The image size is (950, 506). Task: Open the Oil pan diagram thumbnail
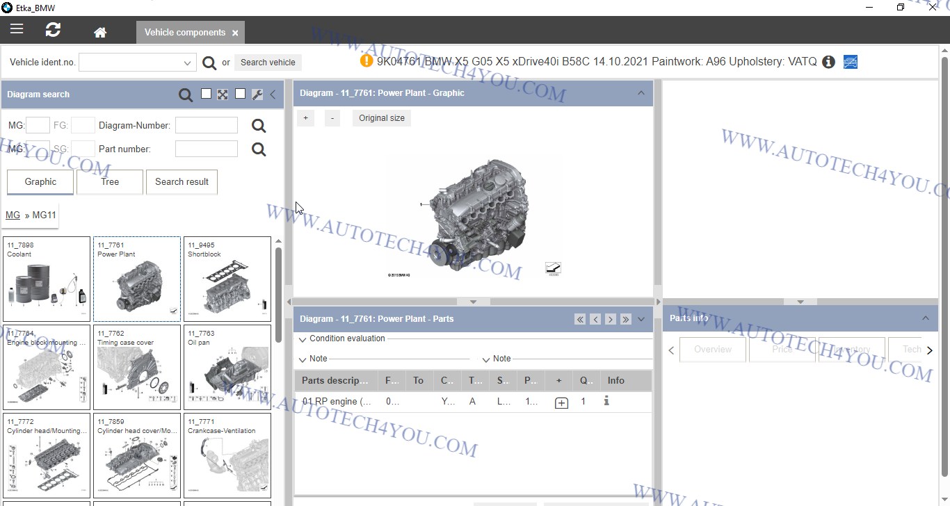[227, 368]
